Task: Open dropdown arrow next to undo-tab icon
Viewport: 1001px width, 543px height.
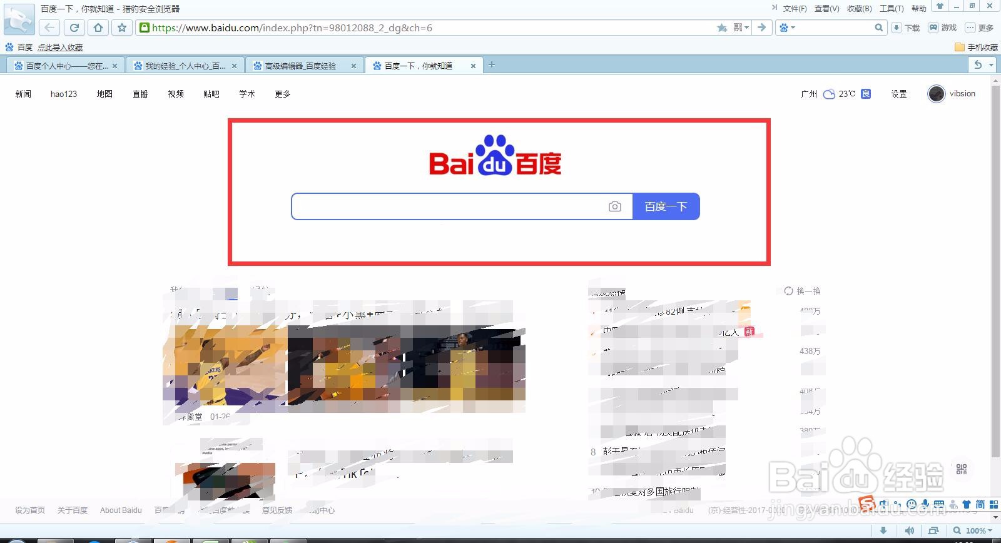Action: pyautogui.click(x=991, y=64)
